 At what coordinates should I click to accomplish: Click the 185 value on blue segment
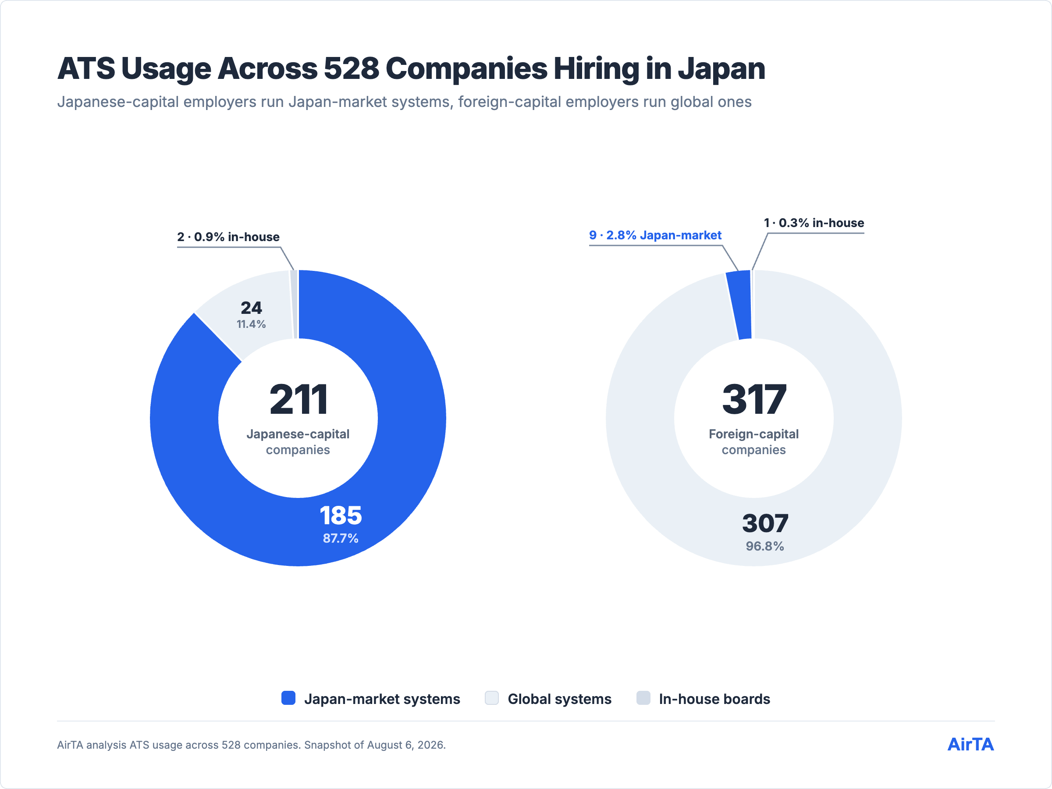point(341,515)
